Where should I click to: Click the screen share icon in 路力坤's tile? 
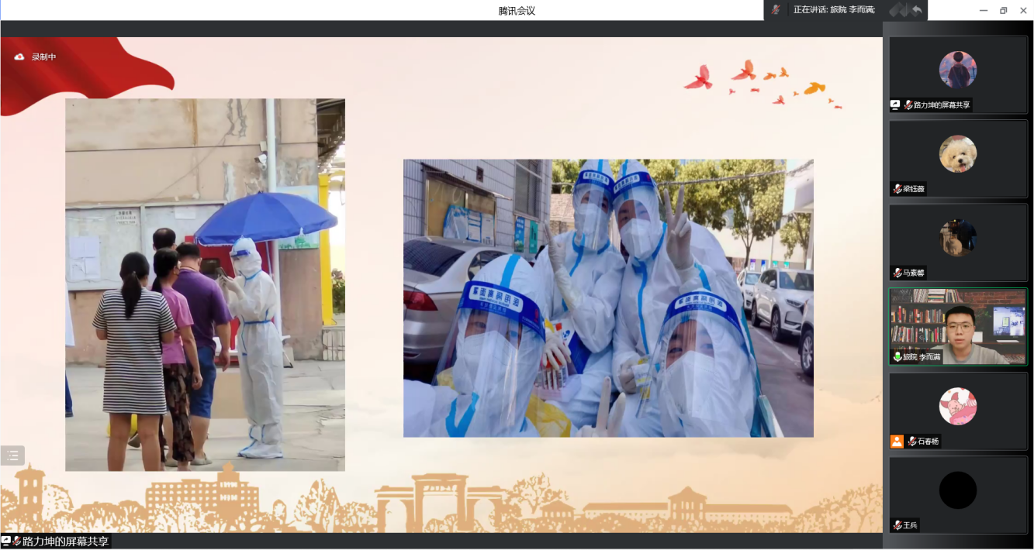coord(895,105)
